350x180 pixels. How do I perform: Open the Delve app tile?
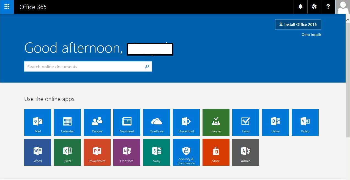click(275, 122)
